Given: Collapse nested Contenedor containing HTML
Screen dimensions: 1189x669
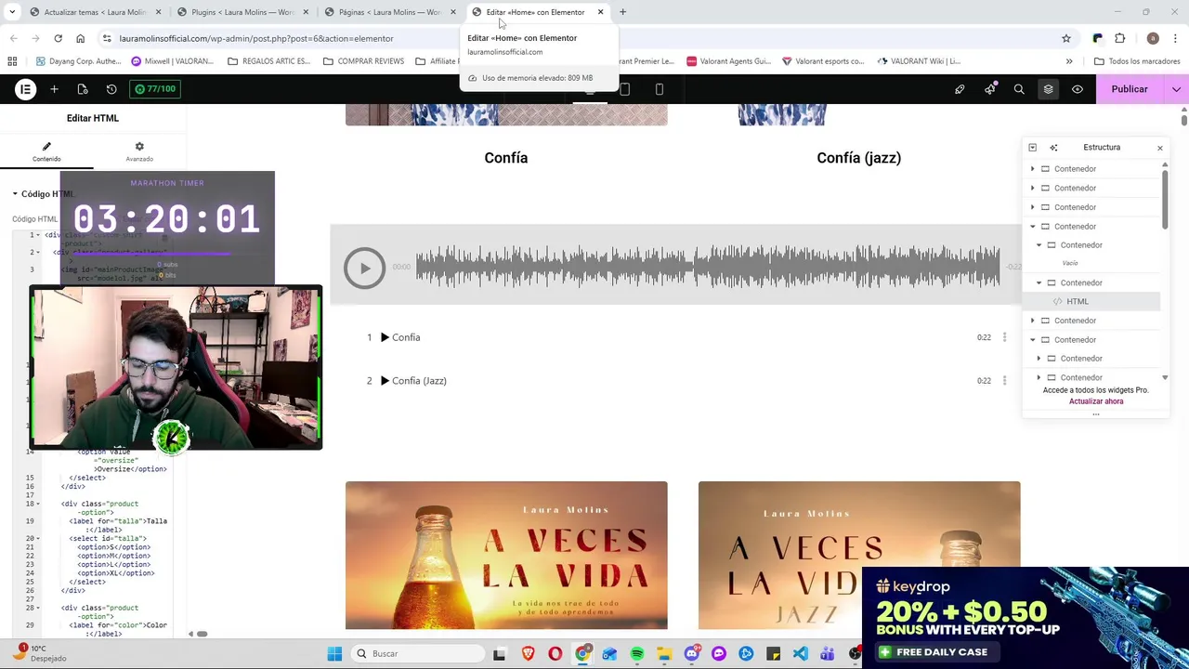Looking at the screenshot, I should [1039, 282].
